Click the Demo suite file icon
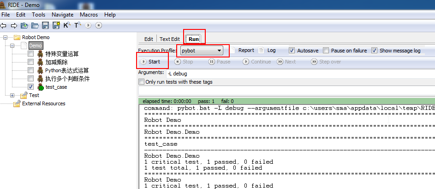This screenshot has height=189, width=435. point(24,46)
